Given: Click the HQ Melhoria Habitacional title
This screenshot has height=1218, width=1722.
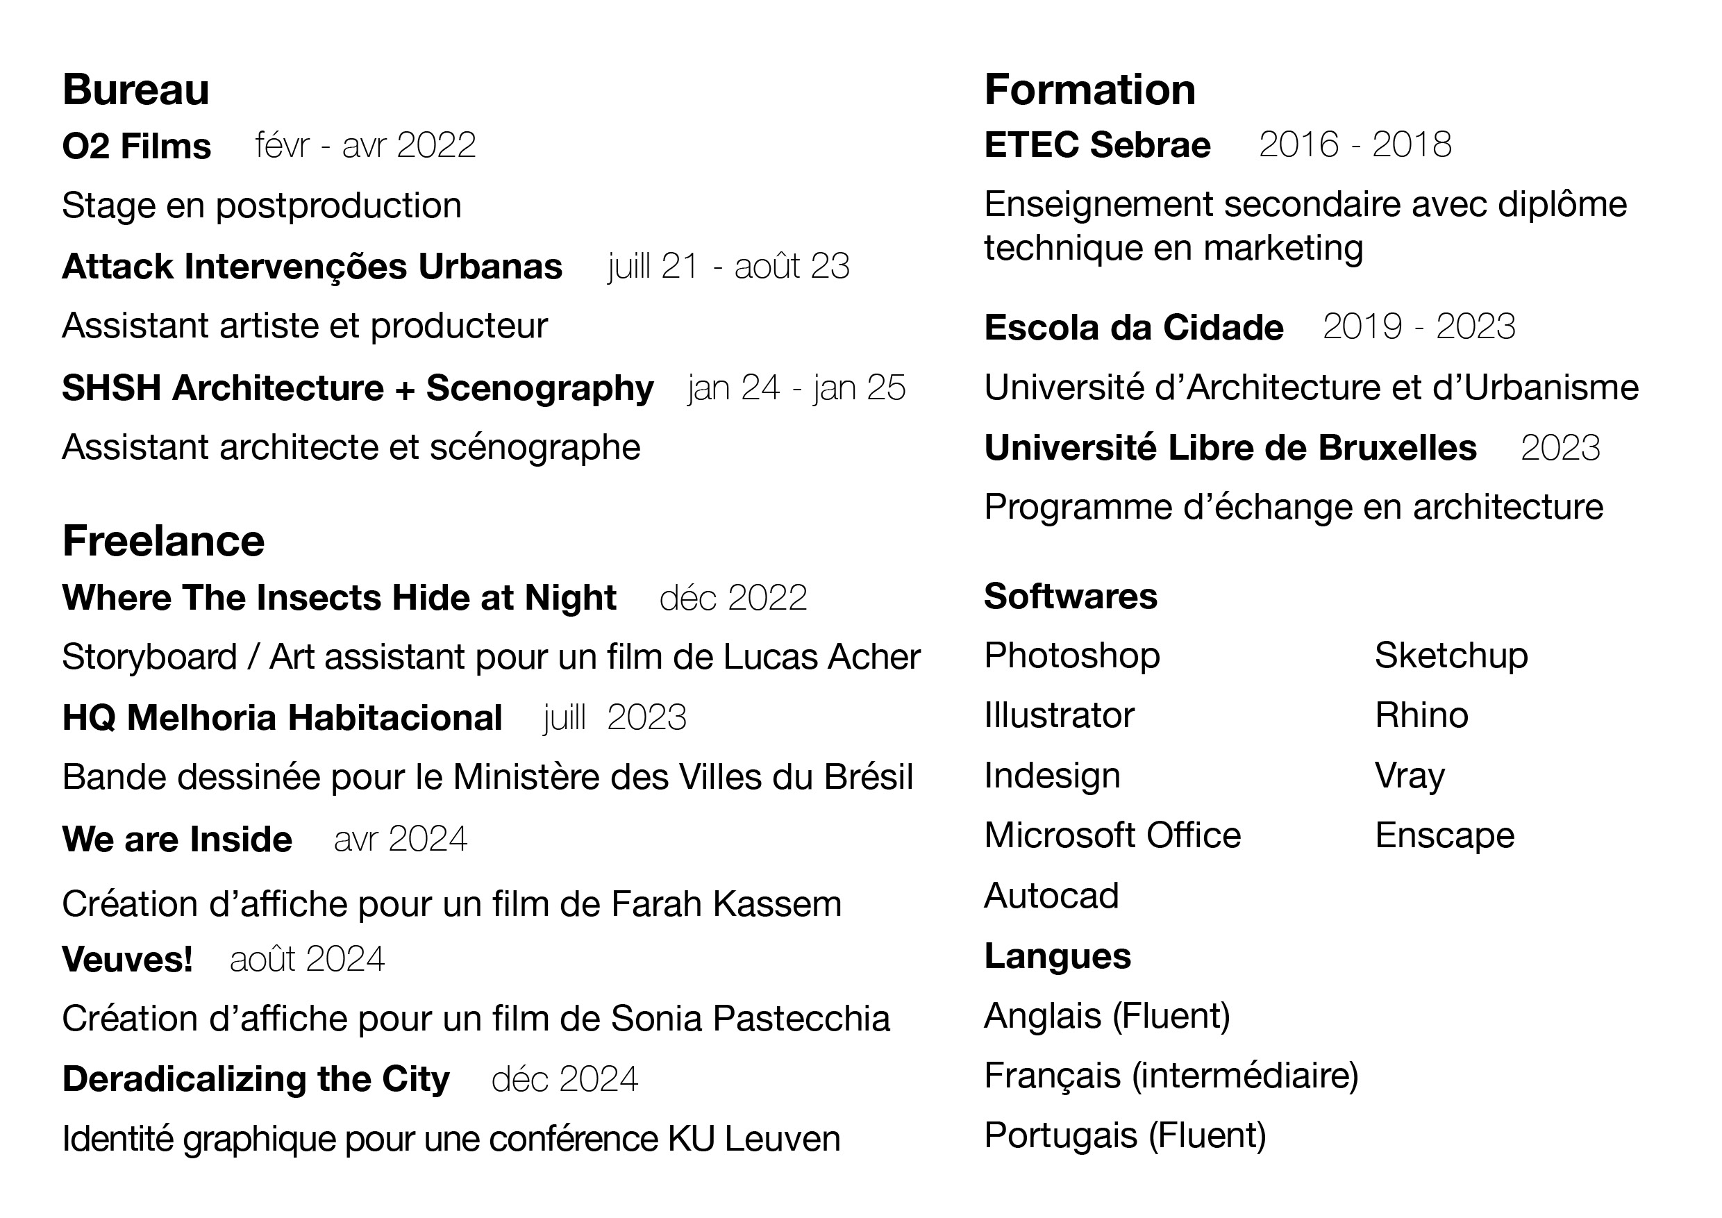Looking at the screenshot, I should coord(282,718).
